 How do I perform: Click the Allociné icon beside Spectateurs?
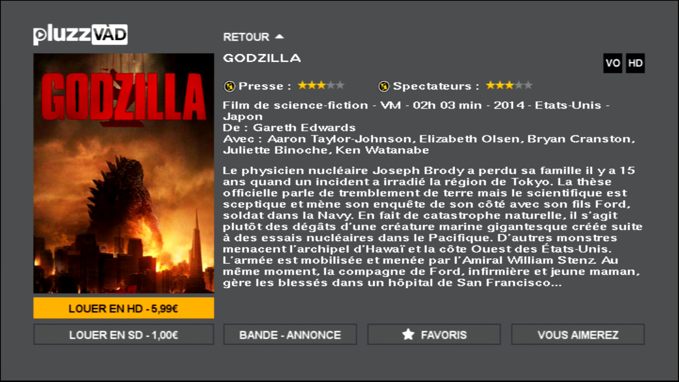[383, 86]
